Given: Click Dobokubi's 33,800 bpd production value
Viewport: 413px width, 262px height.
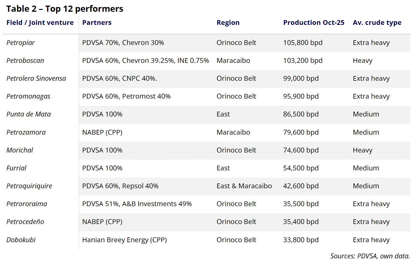Looking at the screenshot, I should [301, 240].
